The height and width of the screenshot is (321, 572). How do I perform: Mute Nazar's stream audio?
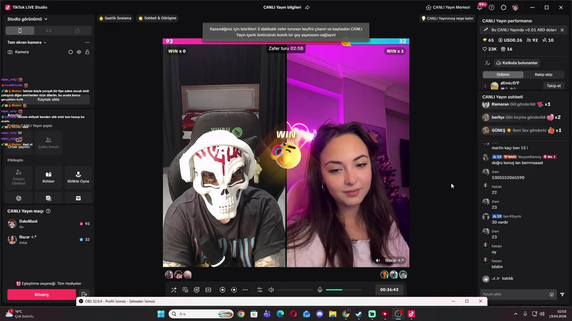[x=378, y=260]
